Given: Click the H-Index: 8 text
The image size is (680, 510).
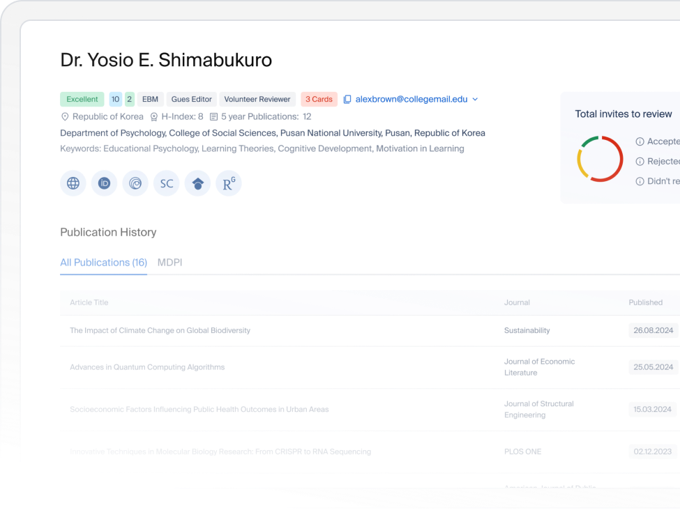Looking at the screenshot, I should point(183,116).
